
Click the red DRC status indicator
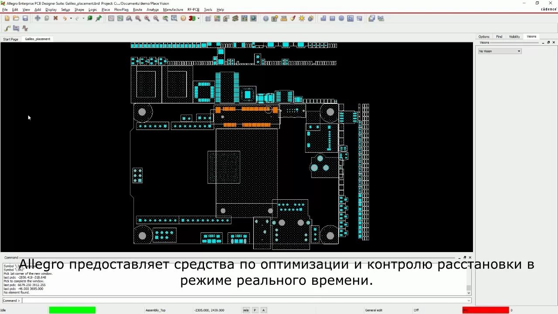485,310
